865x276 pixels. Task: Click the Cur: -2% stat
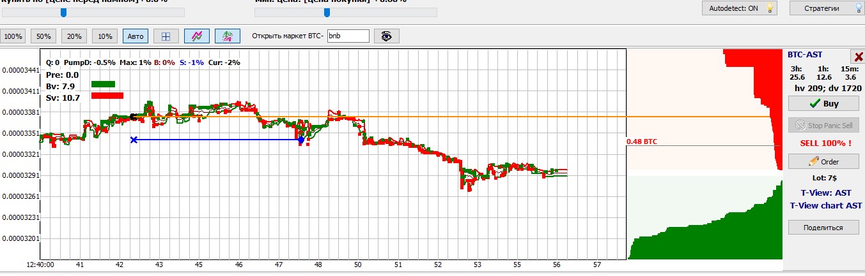point(224,62)
